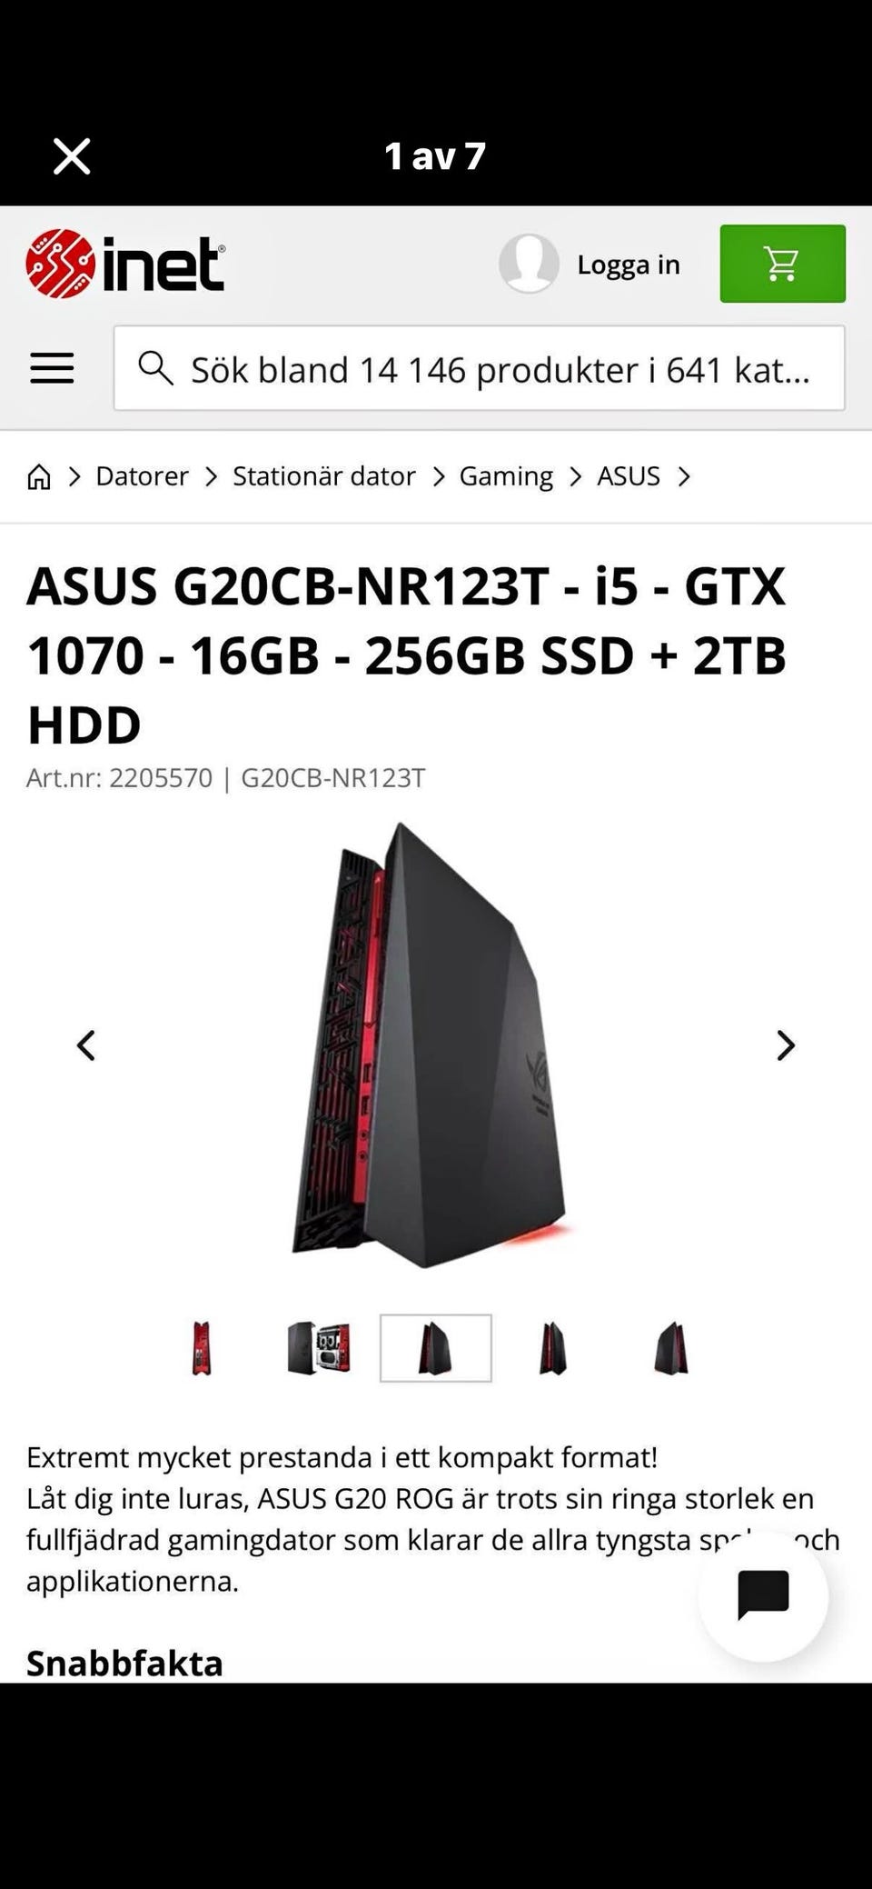This screenshot has width=872, height=1889.
Task: Click the user avatar icon
Action: 529,263
